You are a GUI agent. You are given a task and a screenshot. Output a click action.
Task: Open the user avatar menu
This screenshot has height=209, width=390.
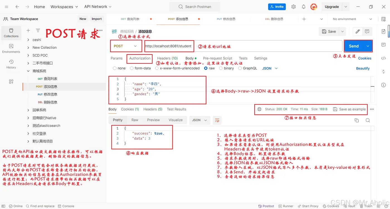[x=314, y=7]
